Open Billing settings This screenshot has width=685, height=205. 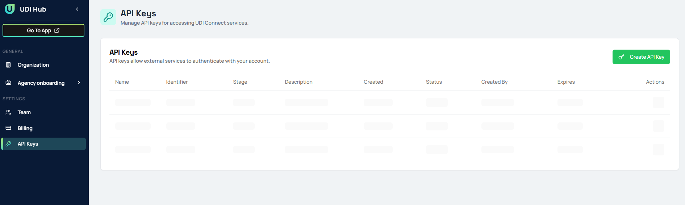tap(43, 128)
